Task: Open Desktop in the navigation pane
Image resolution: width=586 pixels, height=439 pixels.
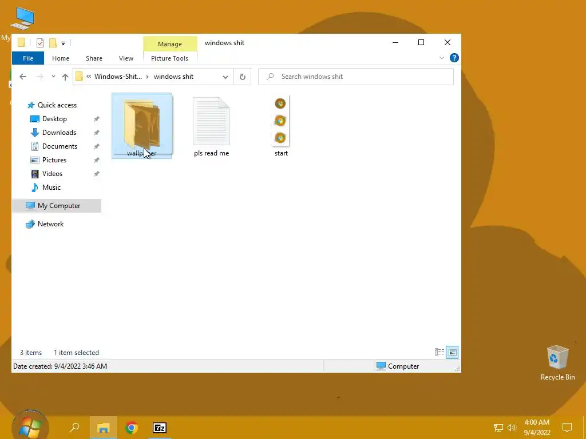Action: (x=54, y=119)
